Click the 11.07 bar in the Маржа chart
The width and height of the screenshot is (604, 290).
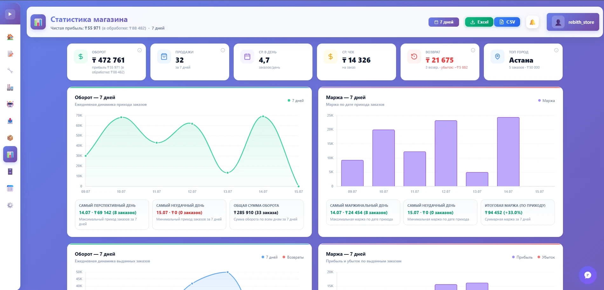coord(415,169)
